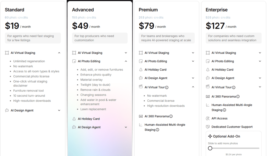This screenshot has height=156, width=268.
Task: Select the AI 360 Panorama icon in Enterprise
Action: [207, 96]
